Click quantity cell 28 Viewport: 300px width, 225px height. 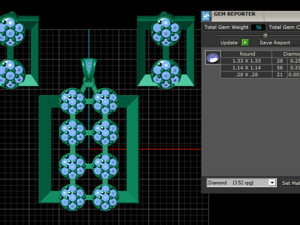[x=279, y=61]
